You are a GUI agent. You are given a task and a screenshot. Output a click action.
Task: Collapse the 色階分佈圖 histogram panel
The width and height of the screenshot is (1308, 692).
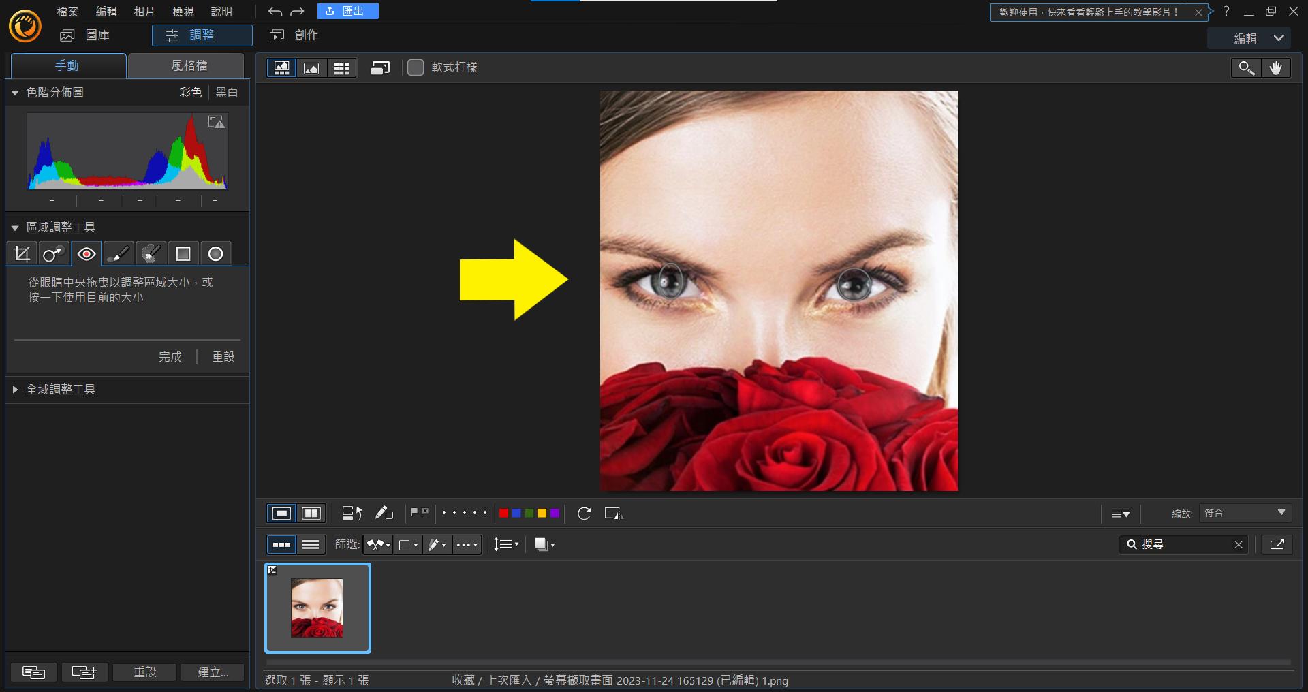(x=15, y=93)
